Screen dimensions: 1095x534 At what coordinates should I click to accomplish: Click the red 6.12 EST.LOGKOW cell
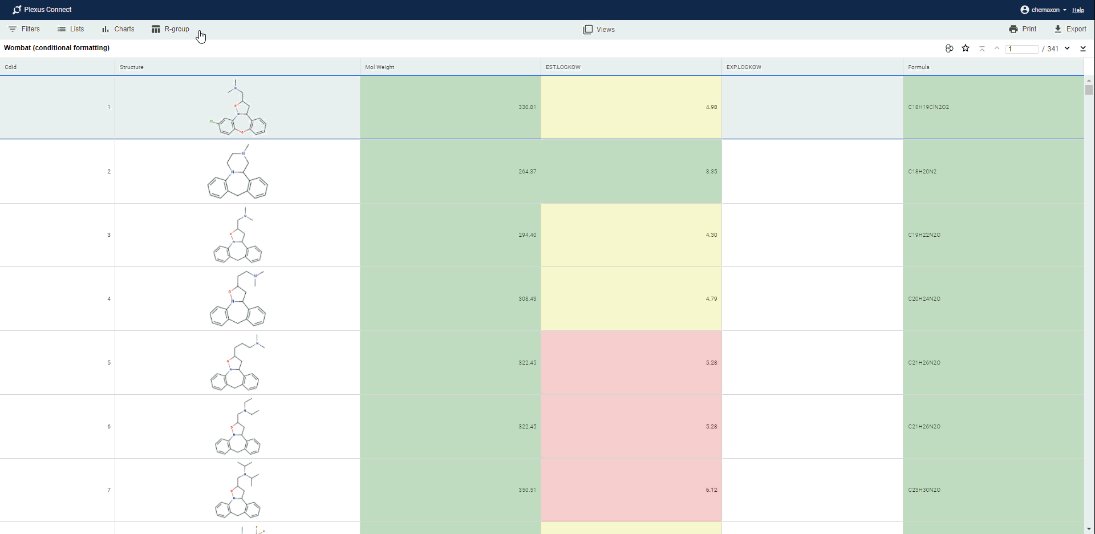click(631, 490)
